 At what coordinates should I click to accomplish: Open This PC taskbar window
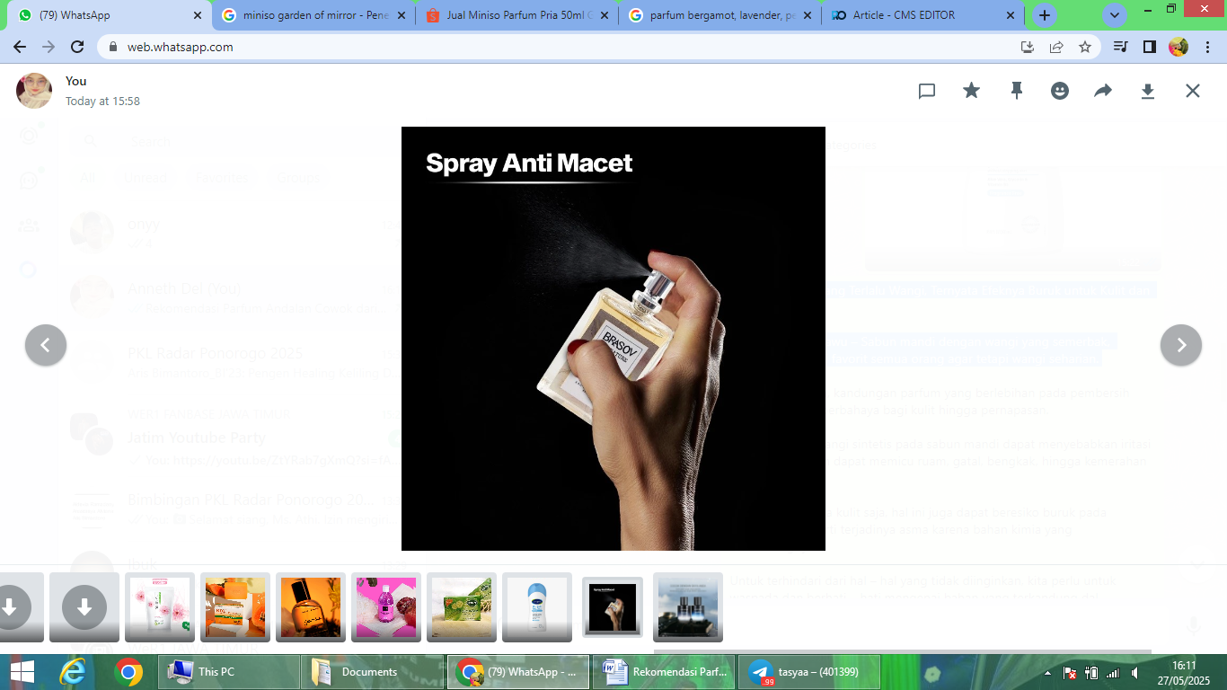(228, 672)
